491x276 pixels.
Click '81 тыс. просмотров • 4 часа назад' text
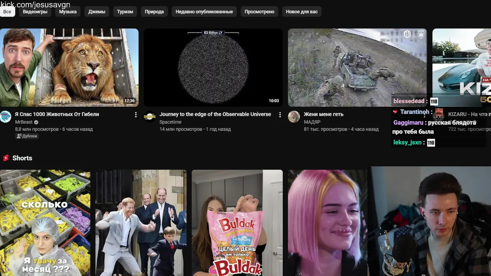tap(341, 129)
